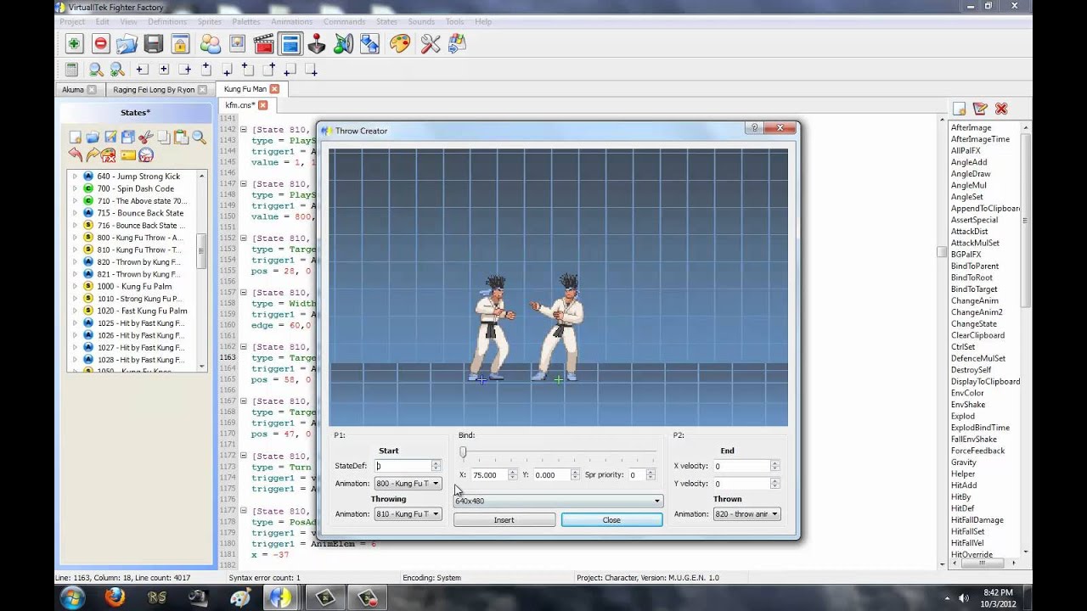Viewport: 1087px width, 611px height.
Task: Click the Paste clipboard icon in States panel
Action: (x=181, y=137)
